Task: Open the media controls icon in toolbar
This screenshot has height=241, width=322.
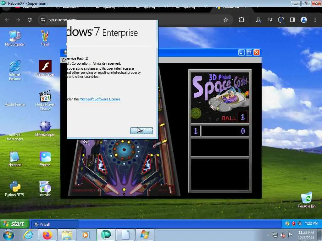Action: [269, 20]
